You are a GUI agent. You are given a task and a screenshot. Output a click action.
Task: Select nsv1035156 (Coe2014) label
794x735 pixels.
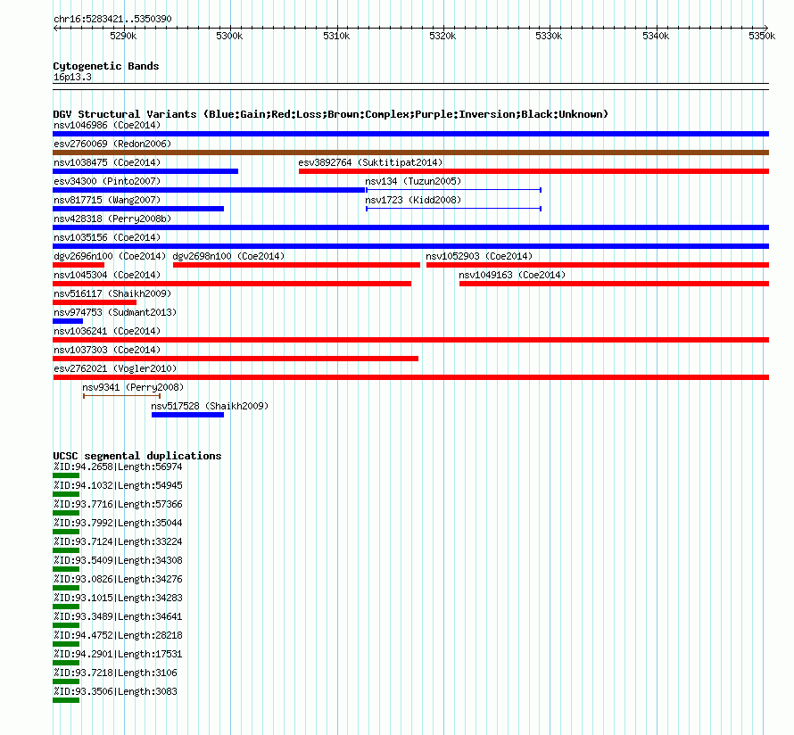coord(107,237)
